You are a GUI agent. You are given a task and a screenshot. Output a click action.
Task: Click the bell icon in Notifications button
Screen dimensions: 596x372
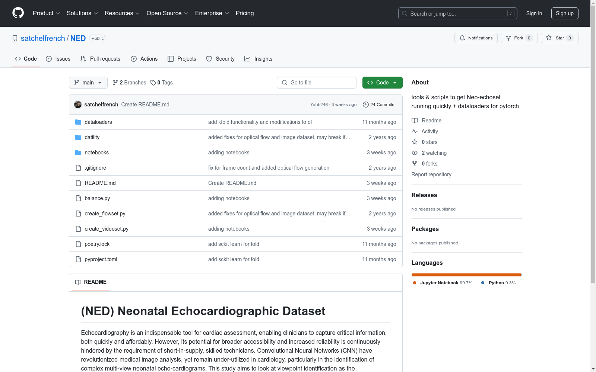coord(462,38)
